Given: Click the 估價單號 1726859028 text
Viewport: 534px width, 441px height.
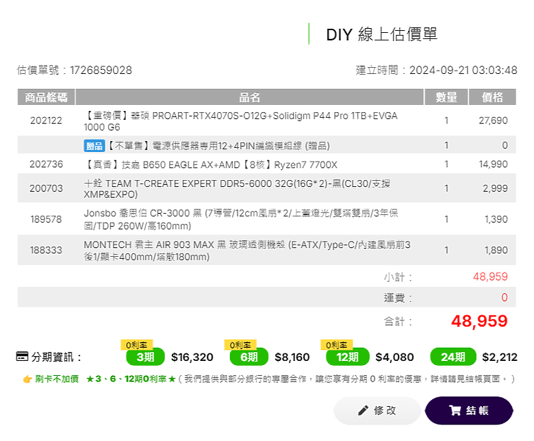Looking at the screenshot, I should pos(74,70).
